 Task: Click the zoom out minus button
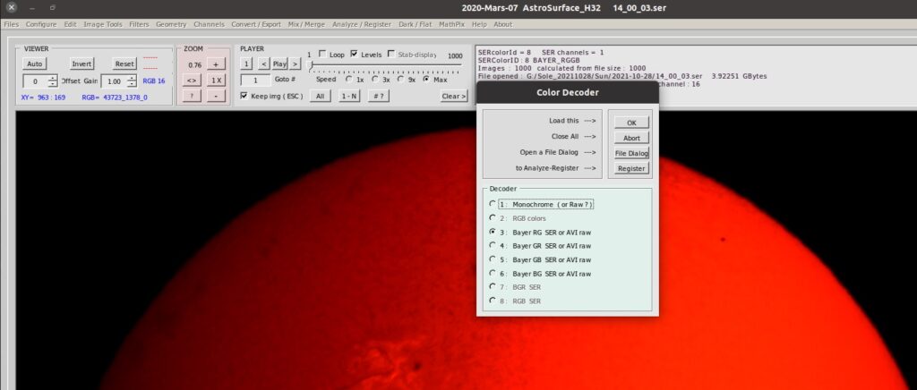pyautogui.click(x=216, y=96)
